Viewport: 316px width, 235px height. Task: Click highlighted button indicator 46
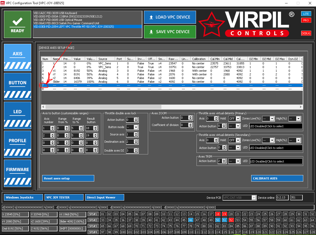tap(191, 220)
